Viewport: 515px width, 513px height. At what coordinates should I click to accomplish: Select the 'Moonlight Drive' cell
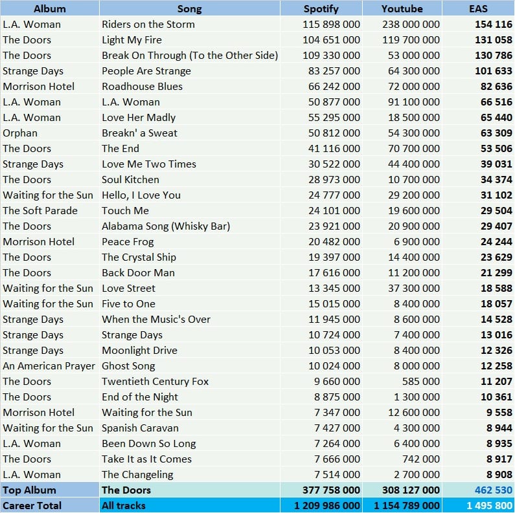tap(190, 351)
